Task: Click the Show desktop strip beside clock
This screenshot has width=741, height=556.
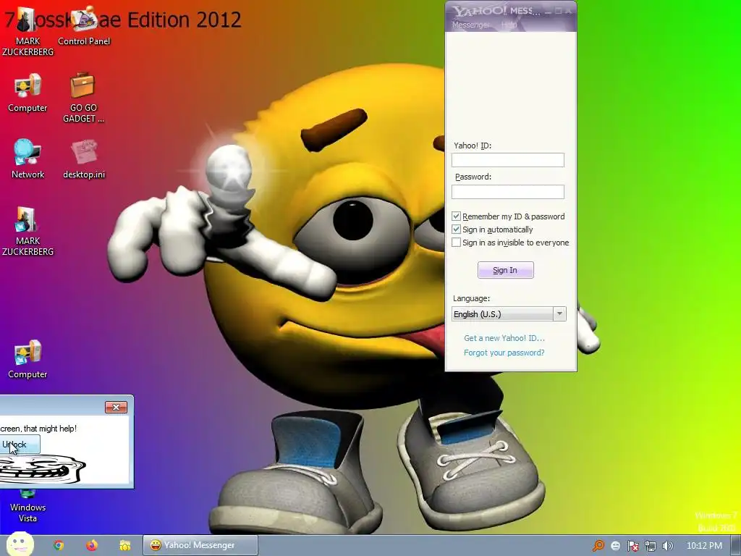Action: coord(735,545)
